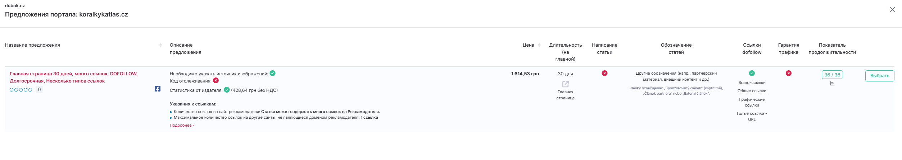Click the green check under Ссылки dofollow
Viewport: 902px width, 160px height.
pos(752,73)
